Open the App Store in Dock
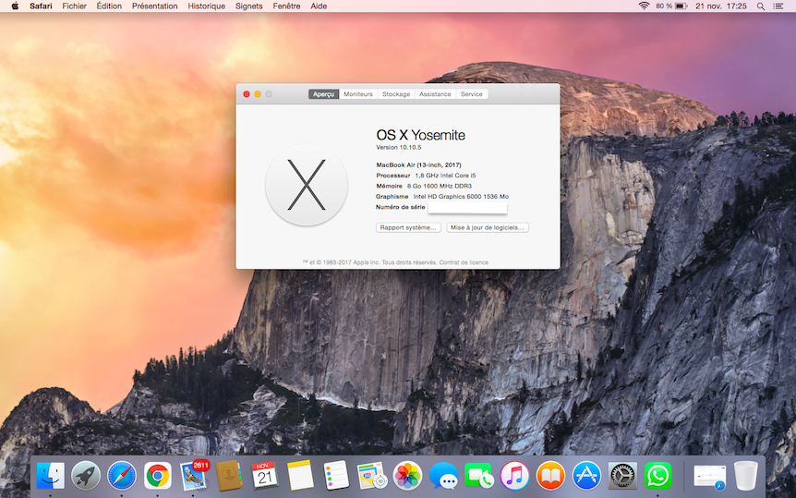 pyautogui.click(x=586, y=476)
